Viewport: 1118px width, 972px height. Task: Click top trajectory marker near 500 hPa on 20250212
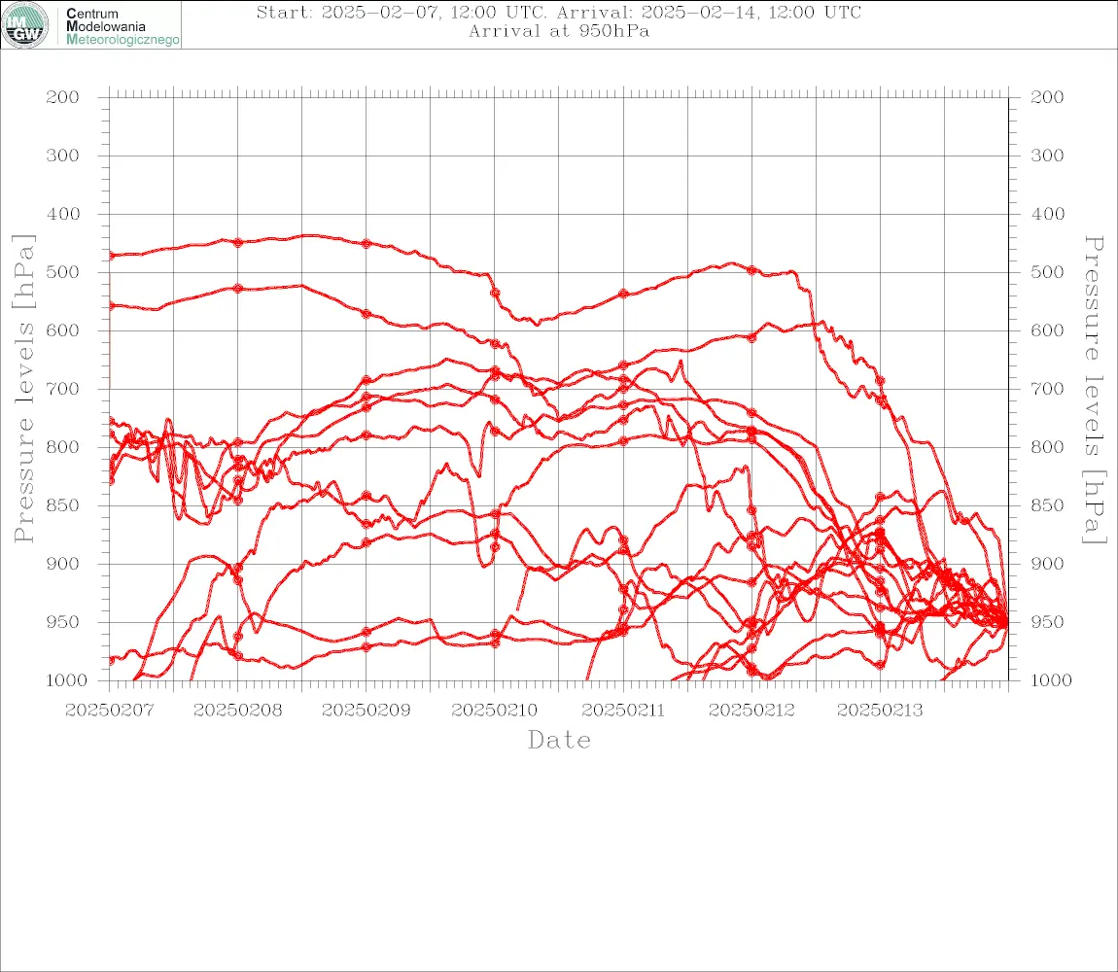(751, 270)
